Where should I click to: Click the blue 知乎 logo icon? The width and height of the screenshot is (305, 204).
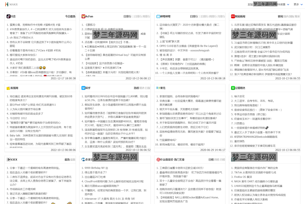coord(83,88)
